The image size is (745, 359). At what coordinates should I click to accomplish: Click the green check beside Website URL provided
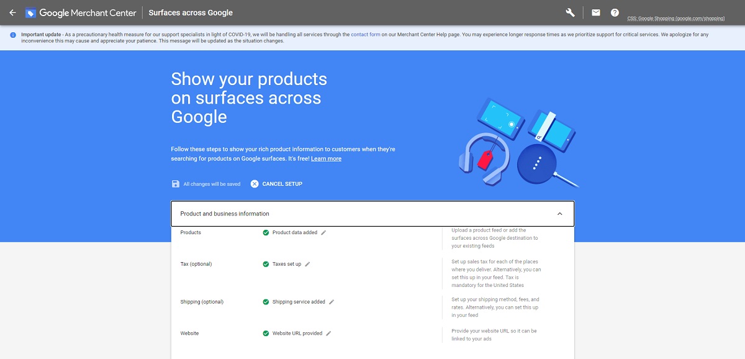tap(266, 334)
